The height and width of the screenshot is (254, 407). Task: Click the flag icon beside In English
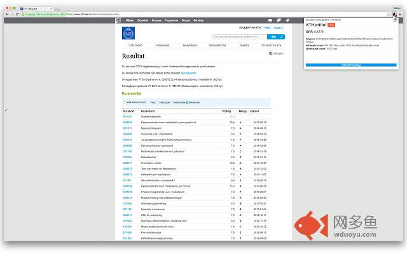[270, 53]
